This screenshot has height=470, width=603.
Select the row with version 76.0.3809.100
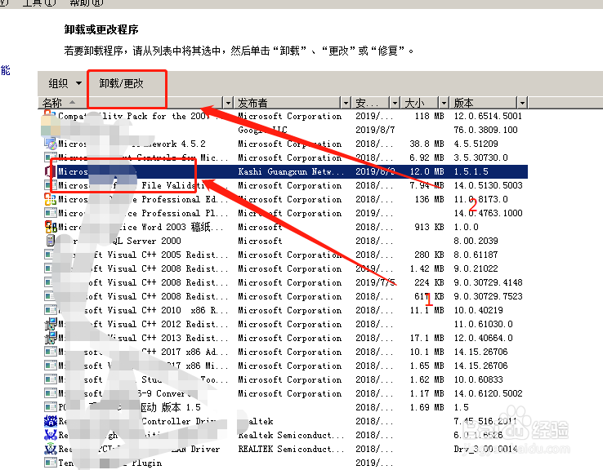coord(284,130)
